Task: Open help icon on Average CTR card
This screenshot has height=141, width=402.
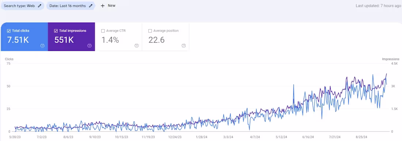Action: (x=137, y=46)
